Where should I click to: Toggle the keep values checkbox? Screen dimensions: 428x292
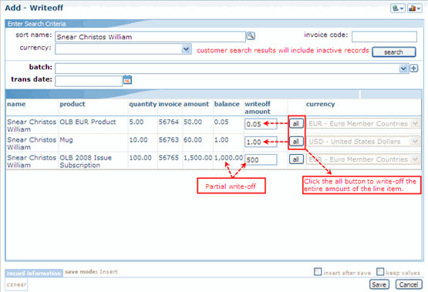380,272
